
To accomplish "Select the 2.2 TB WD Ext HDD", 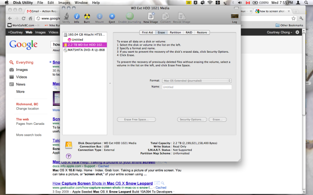I will coord(85,45).
